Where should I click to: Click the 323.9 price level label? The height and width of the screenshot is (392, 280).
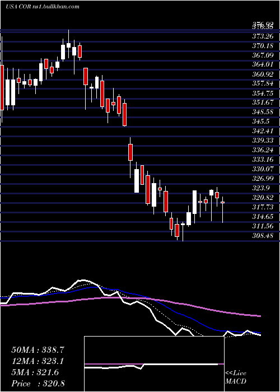pyautogui.click(x=261, y=188)
